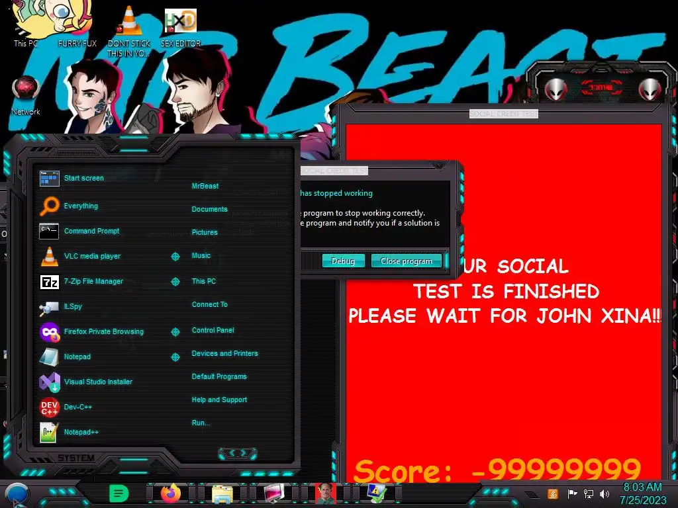Open the Network desktop icon
This screenshot has height=508, width=678.
pyautogui.click(x=26, y=95)
